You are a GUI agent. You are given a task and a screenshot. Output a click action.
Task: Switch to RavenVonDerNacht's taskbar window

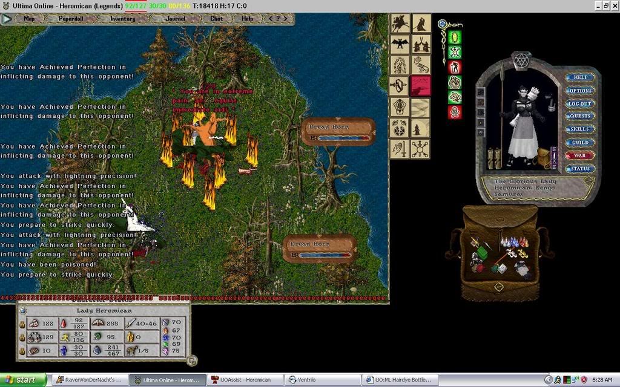(x=90, y=380)
